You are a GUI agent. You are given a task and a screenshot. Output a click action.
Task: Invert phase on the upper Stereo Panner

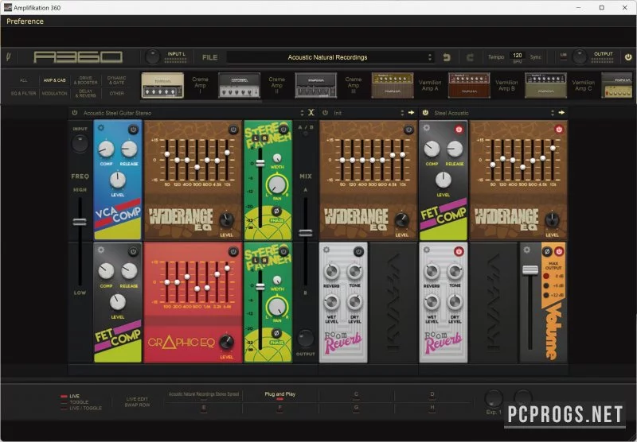coord(276,211)
